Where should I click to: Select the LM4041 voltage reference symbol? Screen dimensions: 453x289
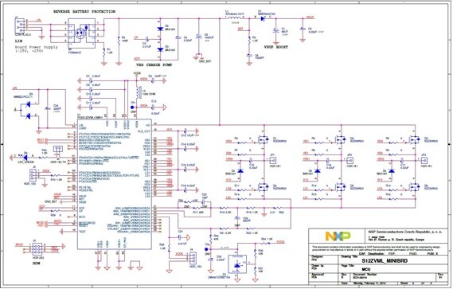click(x=237, y=264)
